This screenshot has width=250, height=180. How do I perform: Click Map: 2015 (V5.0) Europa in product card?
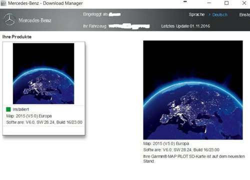[29, 116]
